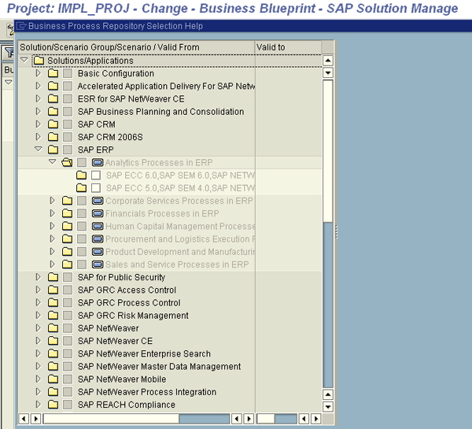Image resolution: width=472 pixels, height=429 pixels.
Task: Click the folder icon of SAP GRC Access Control
Action: (x=53, y=290)
